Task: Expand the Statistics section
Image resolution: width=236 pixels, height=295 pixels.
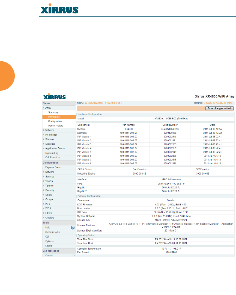Action: pos(43,144)
